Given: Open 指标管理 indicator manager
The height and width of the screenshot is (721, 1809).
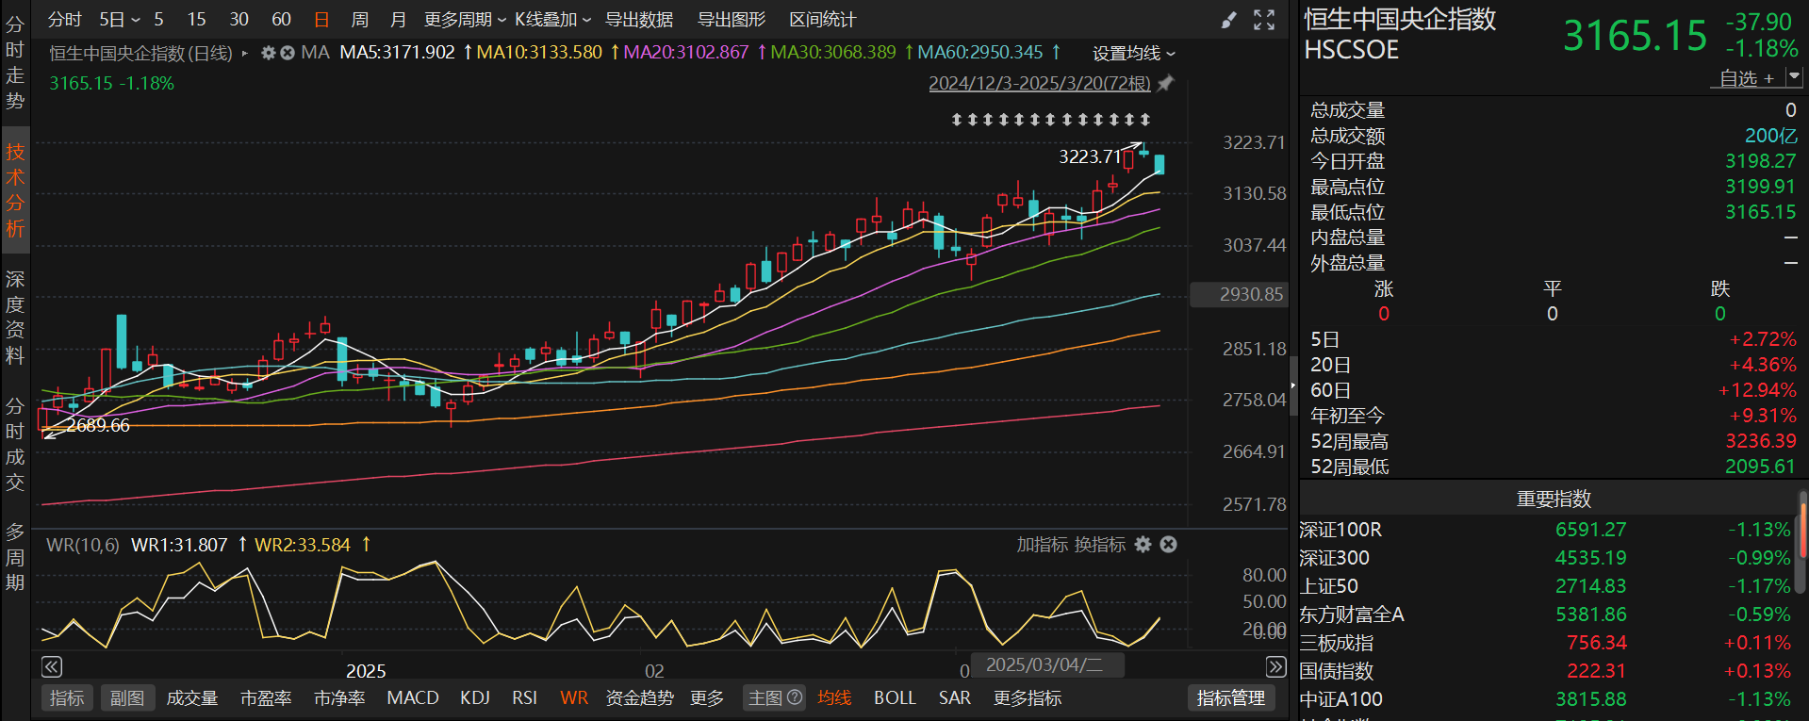Looking at the screenshot, I should point(1230,698).
